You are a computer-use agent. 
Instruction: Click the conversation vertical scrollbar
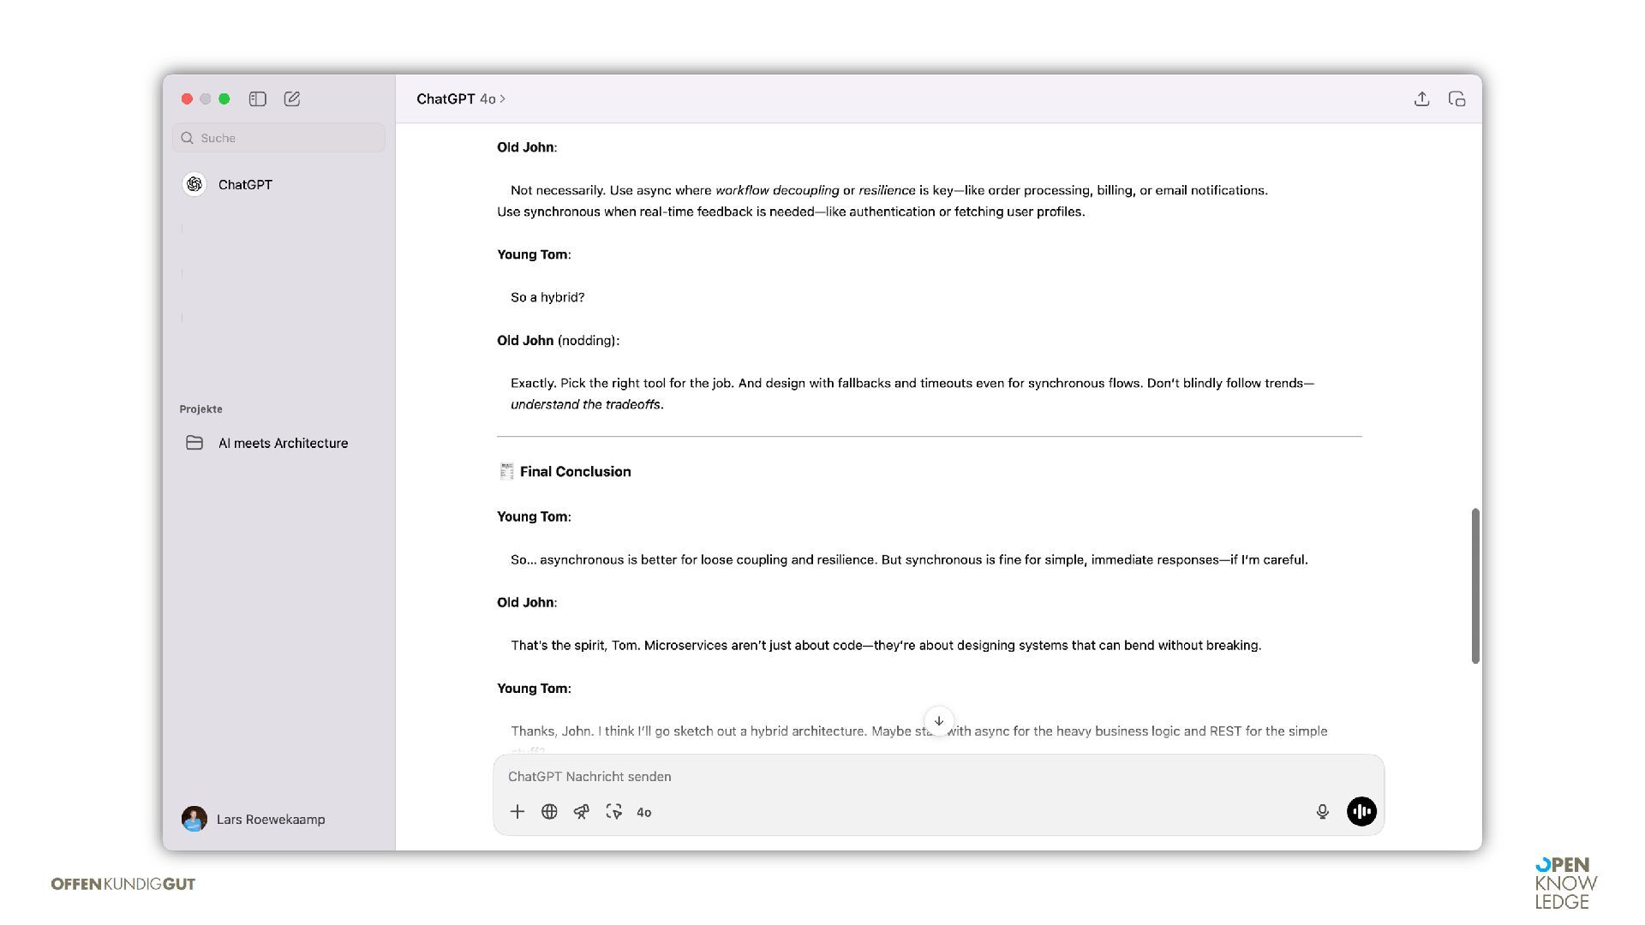pyautogui.click(x=1475, y=586)
